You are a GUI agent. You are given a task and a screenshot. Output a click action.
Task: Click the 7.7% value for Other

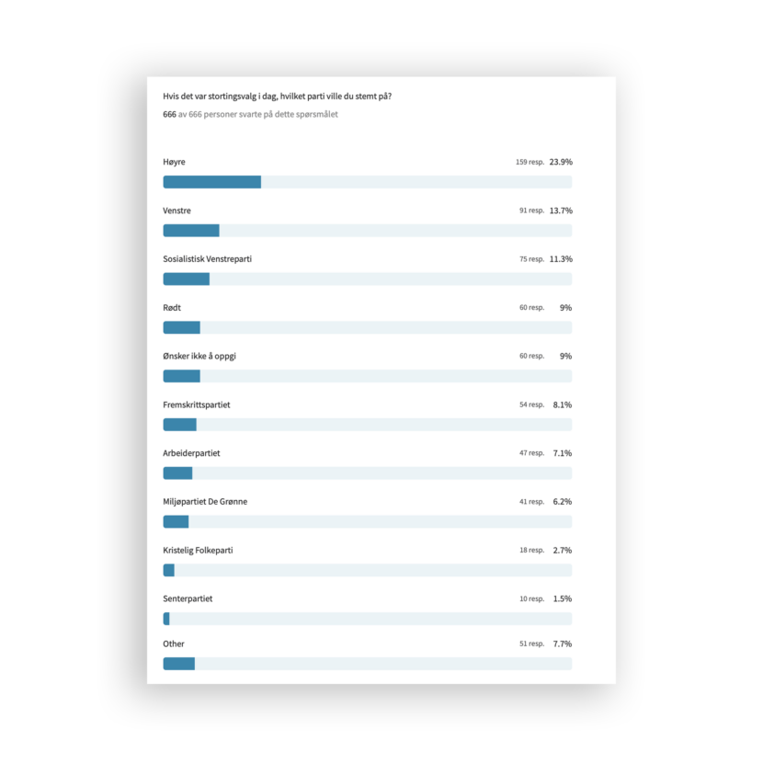click(563, 643)
